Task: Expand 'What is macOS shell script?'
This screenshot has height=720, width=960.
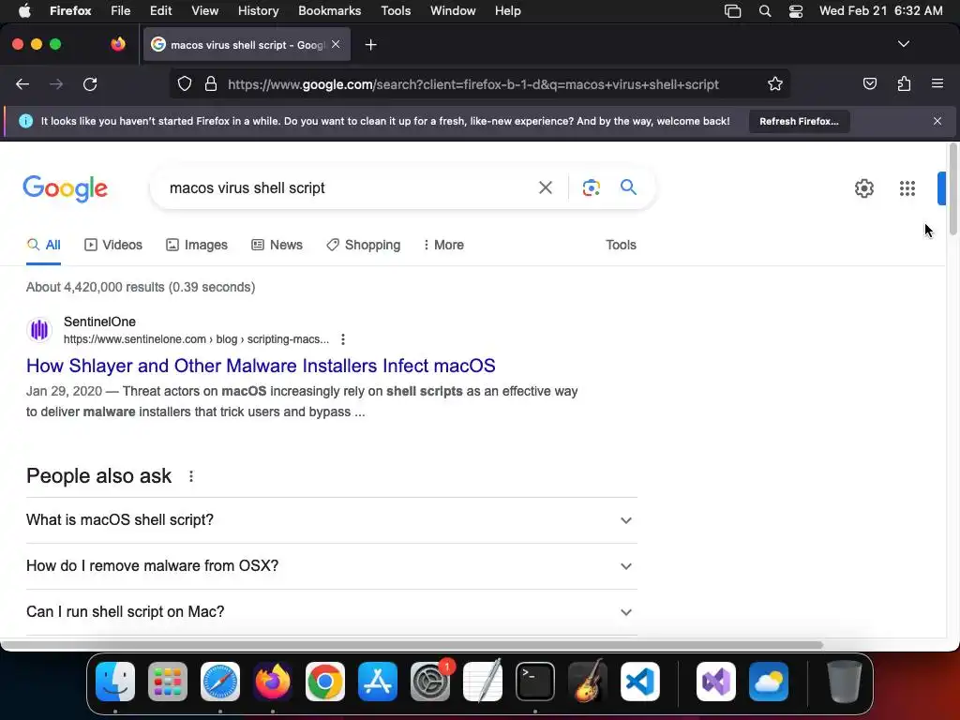Action: (331, 519)
